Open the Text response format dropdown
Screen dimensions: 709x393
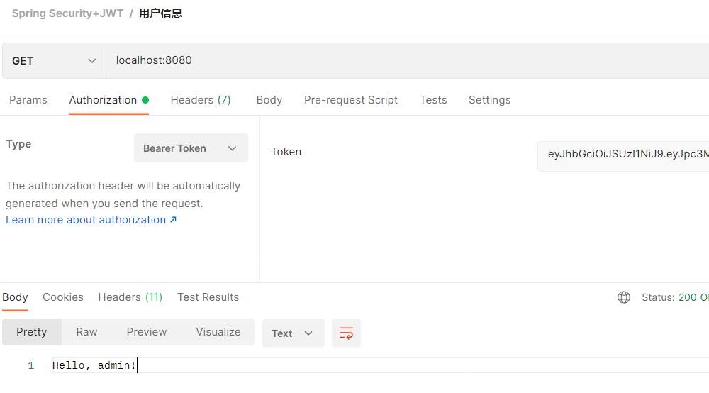[293, 333]
